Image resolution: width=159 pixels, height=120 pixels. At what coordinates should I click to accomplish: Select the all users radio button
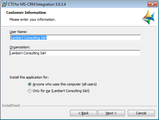30,84
